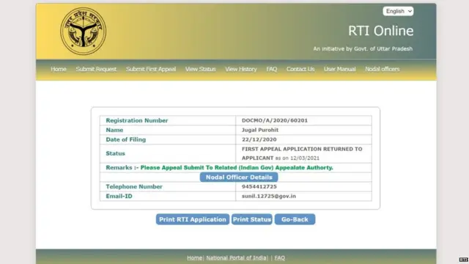
Task: Open View History menu item
Action: pos(241,69)
